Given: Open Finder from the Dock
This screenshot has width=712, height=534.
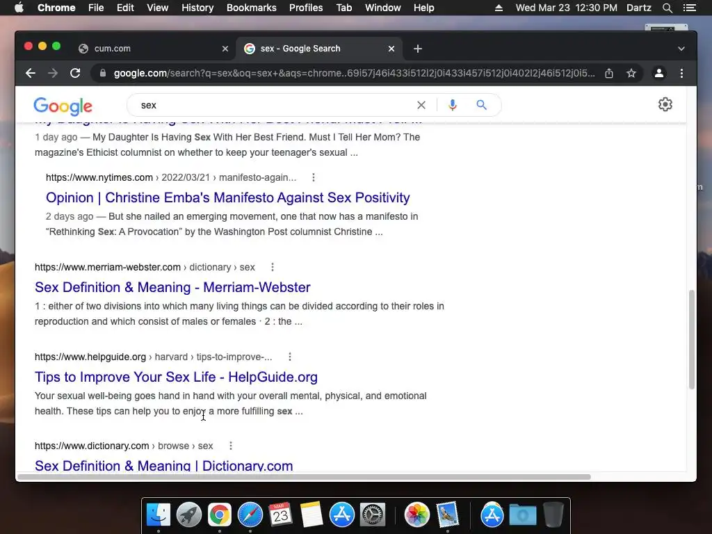Looking at the screenshot, I should pos(159,515).
